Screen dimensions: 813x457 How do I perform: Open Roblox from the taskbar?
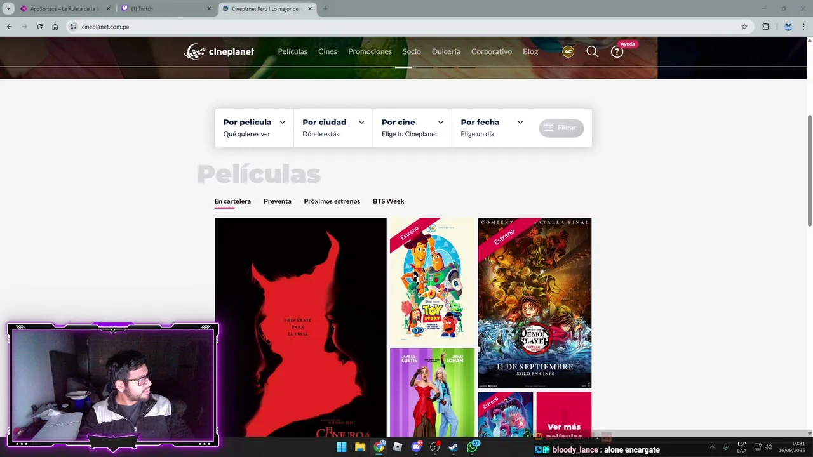pyautogui.click(x=398, y=447)
